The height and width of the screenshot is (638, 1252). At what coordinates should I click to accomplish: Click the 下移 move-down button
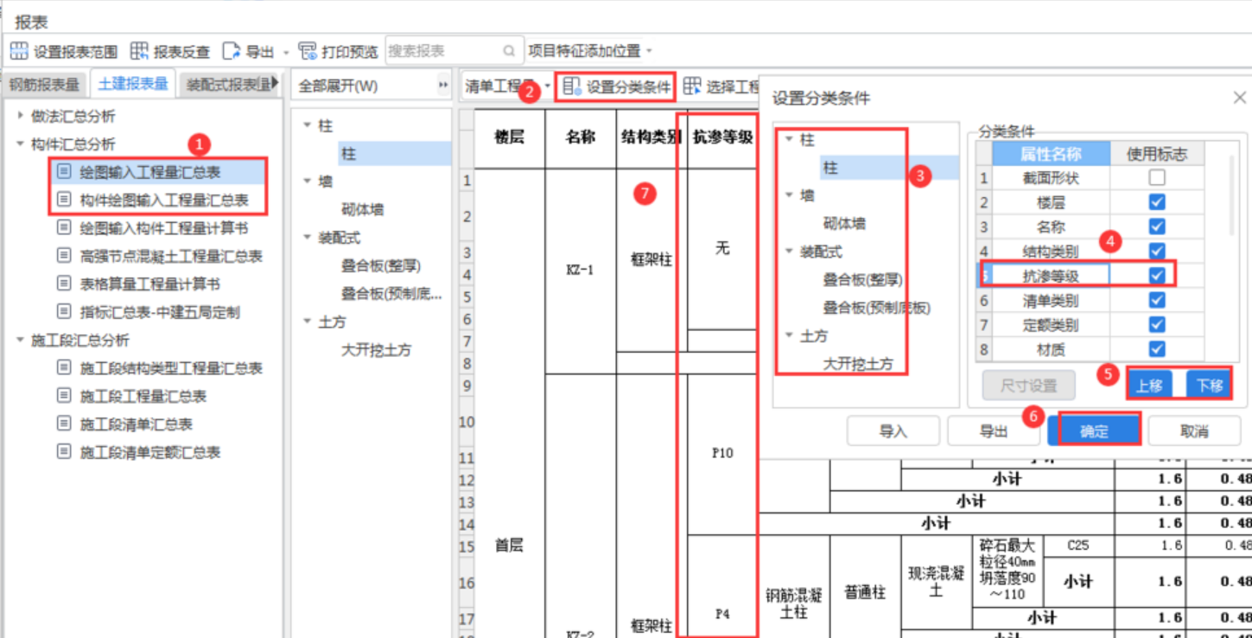pos(1209,386)
